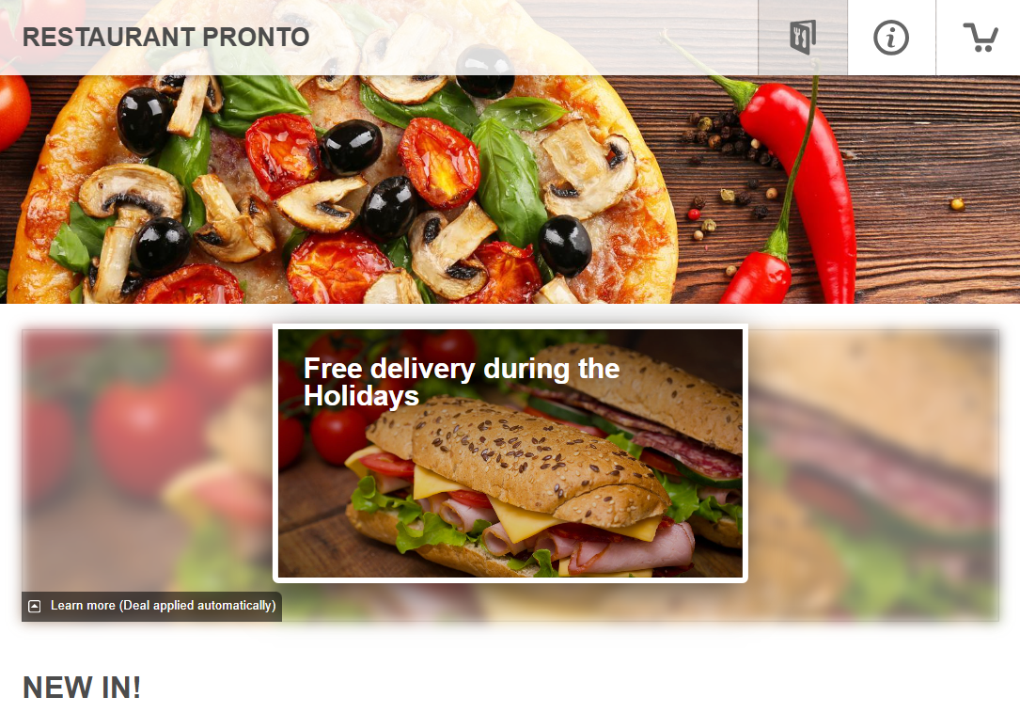Click the blurred sandwich area right of promo
Image resolution: width=1020 pixels, height=713 pixels.
873,474
